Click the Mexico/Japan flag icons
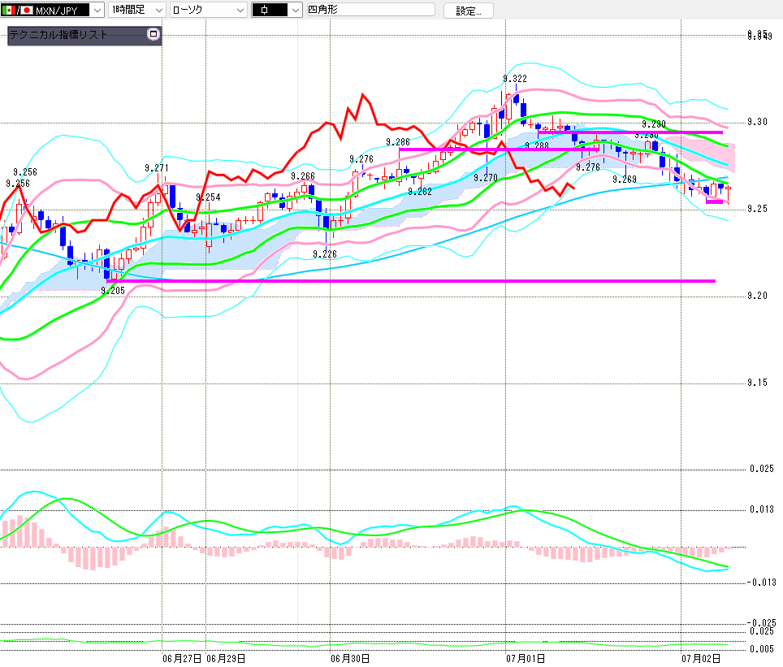The height and width of the screenshot is (667, 783). click(17, 10)
